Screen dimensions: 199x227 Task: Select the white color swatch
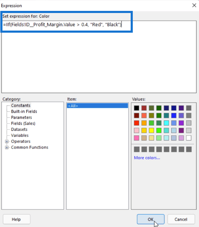coord(188,138)
